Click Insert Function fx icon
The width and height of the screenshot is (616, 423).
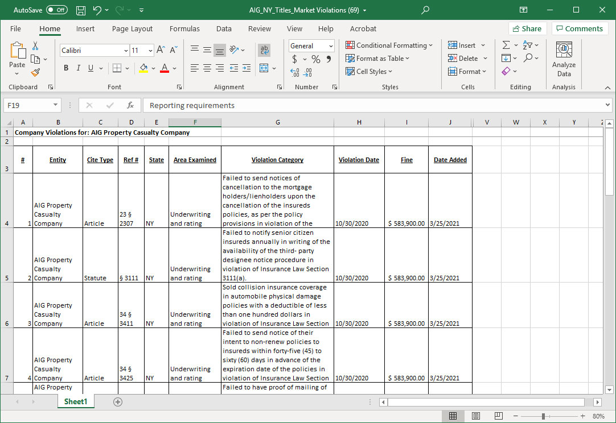coord(130,105)
